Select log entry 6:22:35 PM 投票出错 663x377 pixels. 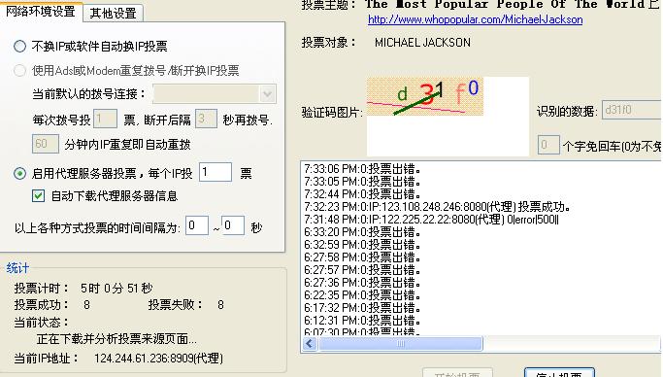[362, 295]
